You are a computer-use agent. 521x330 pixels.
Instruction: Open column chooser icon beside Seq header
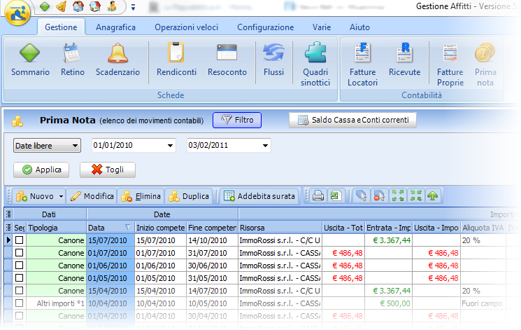pos(8,228)
